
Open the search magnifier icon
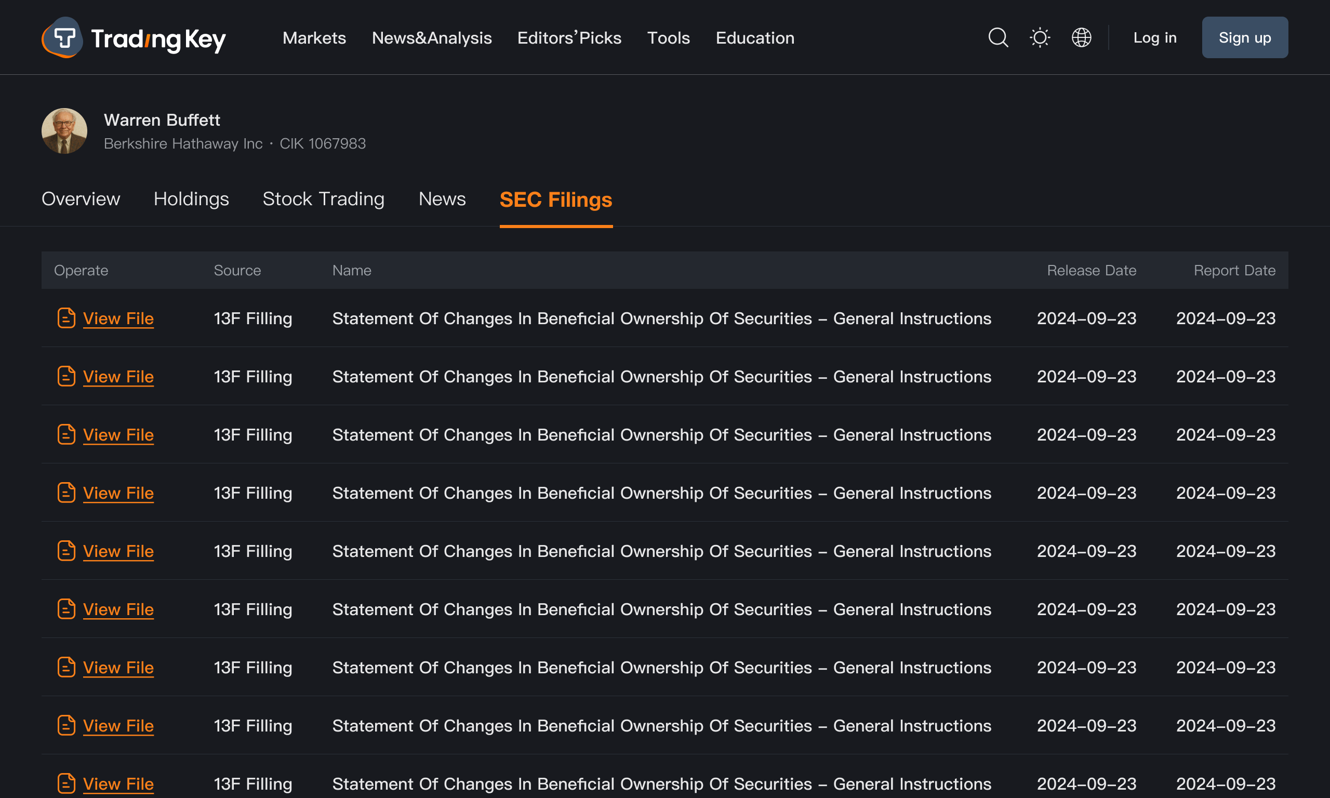[999, 37]
